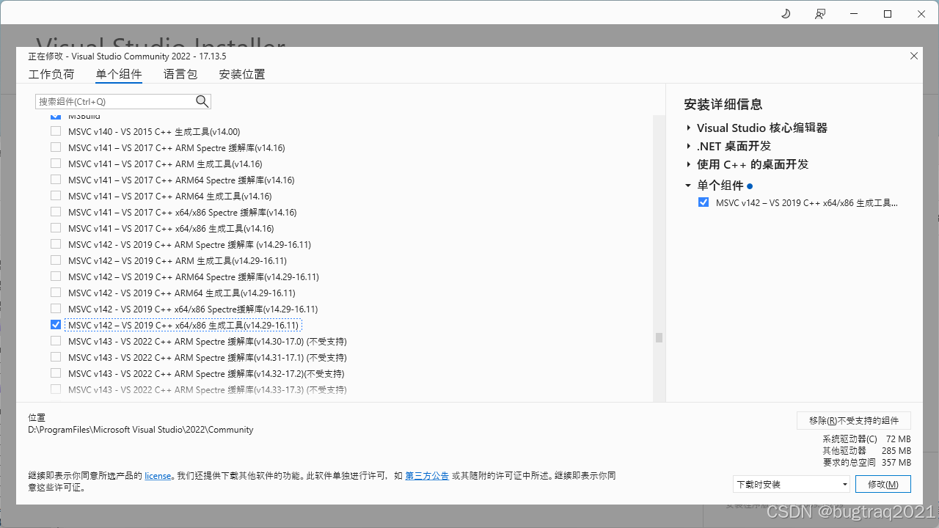939x528 pixels.
Task: Open the 下载时安装 install mode dropdown
Action: tap(791, 484)
